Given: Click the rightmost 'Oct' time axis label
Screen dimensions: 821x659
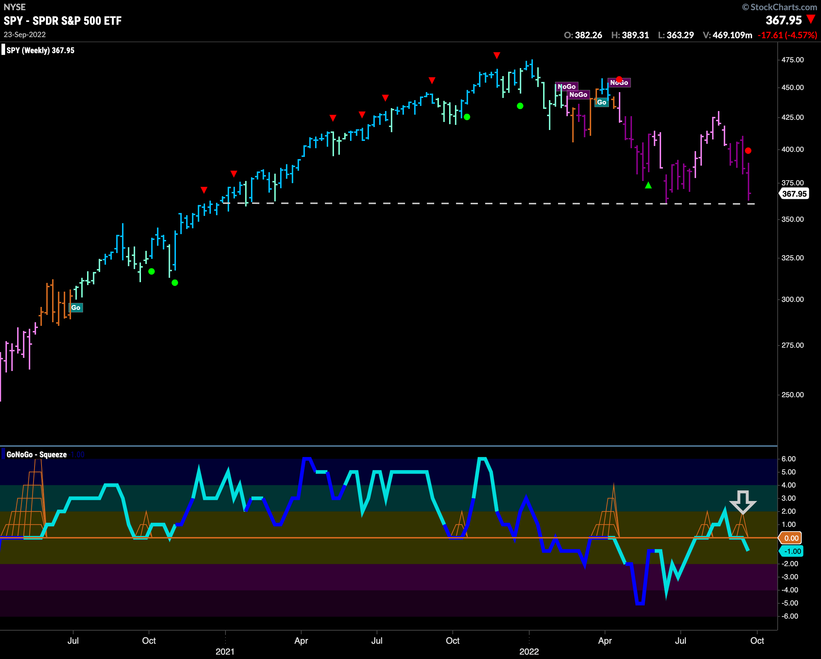Looking at the screenshot, I should (x=757, y=641).
